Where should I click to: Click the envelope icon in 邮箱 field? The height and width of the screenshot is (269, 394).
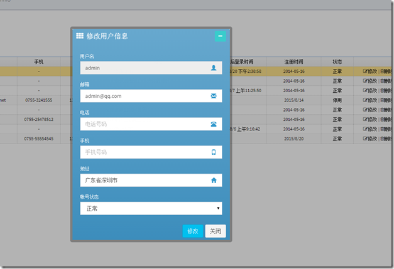point(214,96)
